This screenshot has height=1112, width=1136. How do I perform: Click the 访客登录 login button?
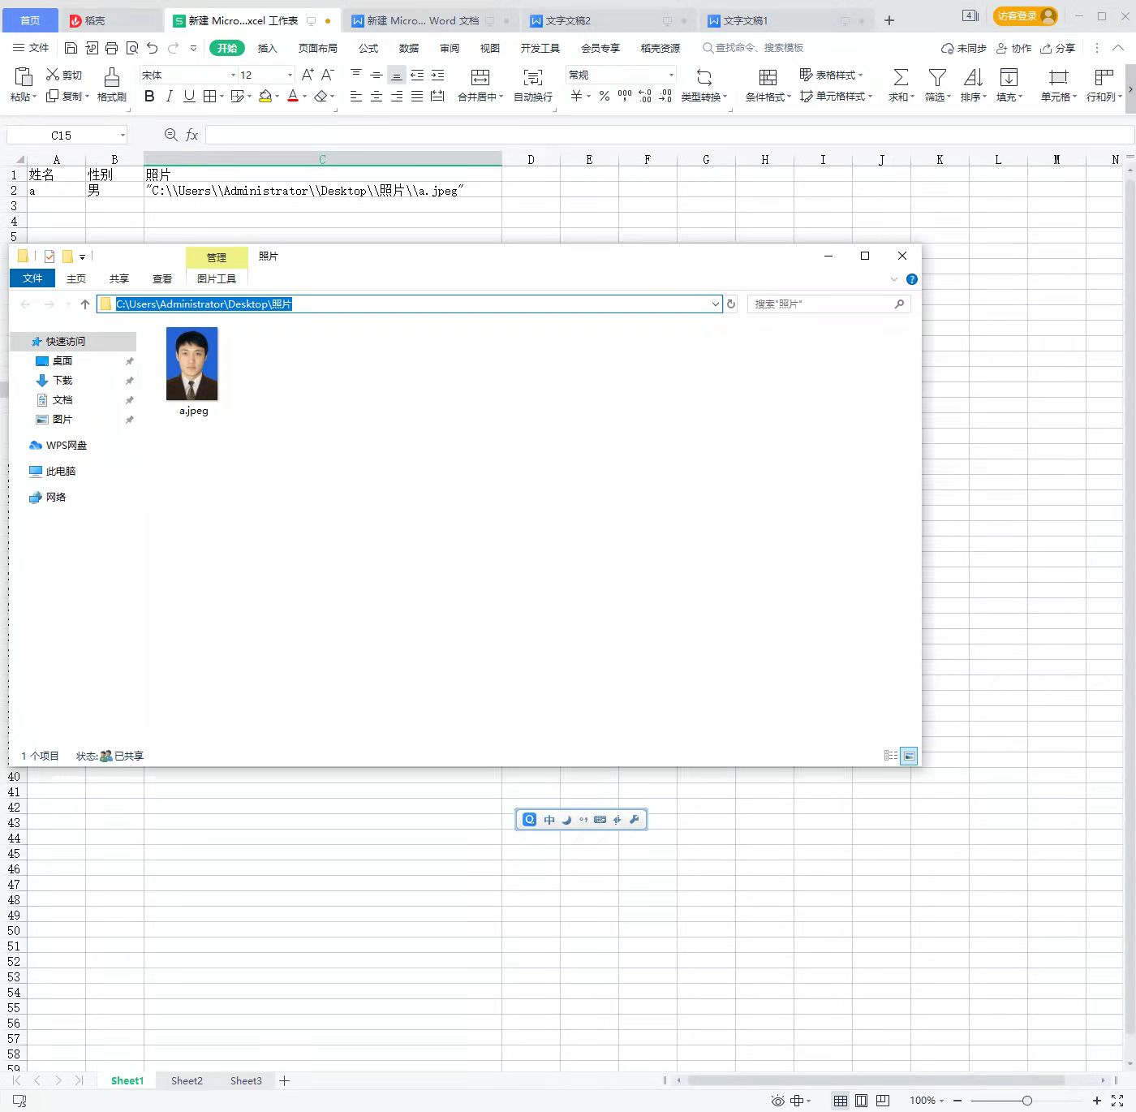pyautogui.click(x=1026, y=16)
